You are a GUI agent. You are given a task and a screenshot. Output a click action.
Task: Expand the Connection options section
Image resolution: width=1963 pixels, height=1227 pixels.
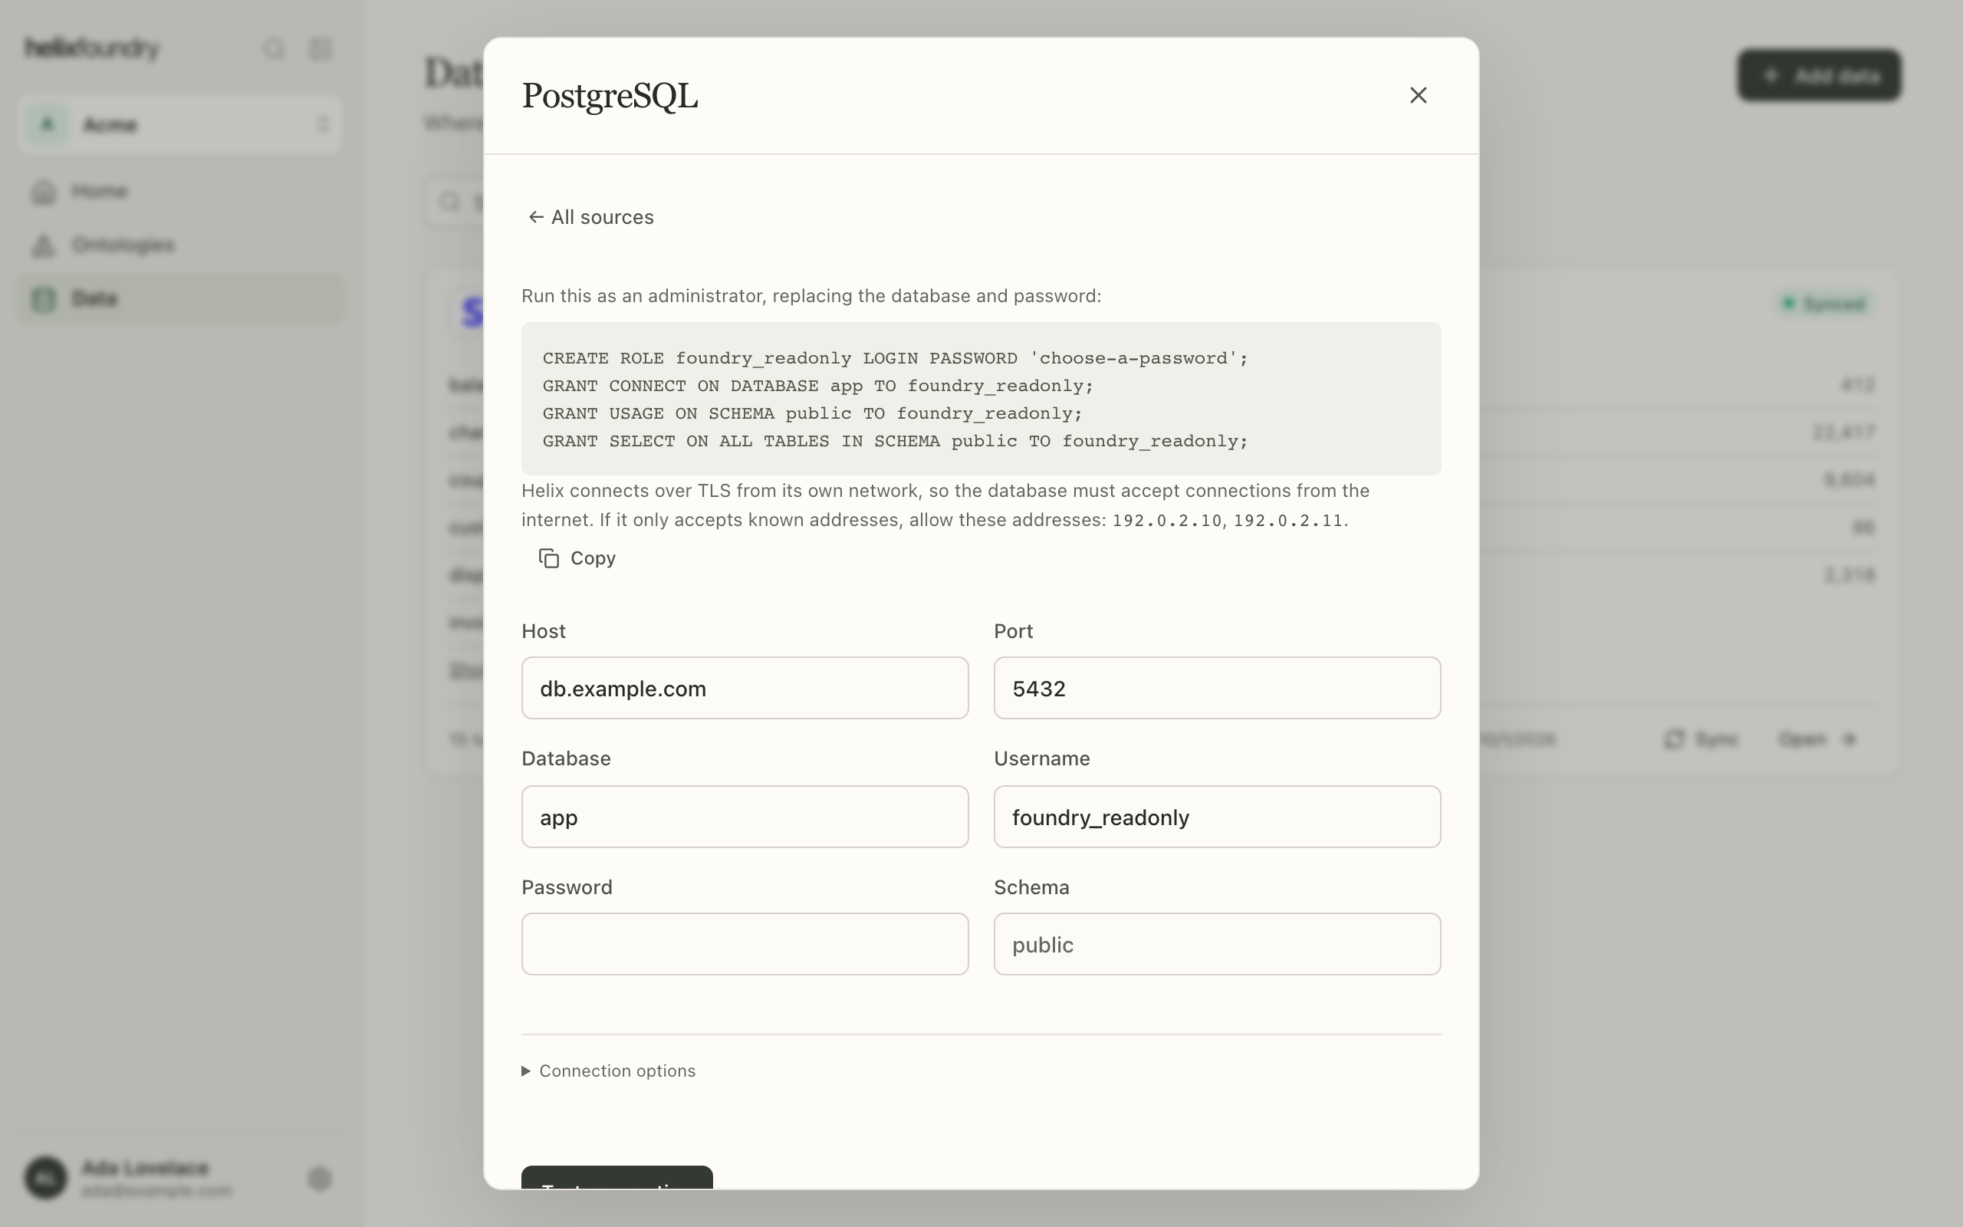click(608, 1071)
